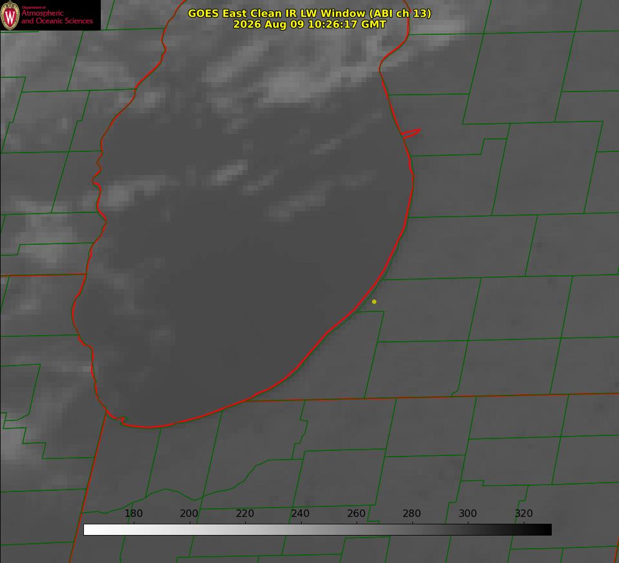The height and width of the screenshot is (563, 619).
Task: Click the 2026 Aug 09 timestamp text
Action: click(x=309, y=24)
